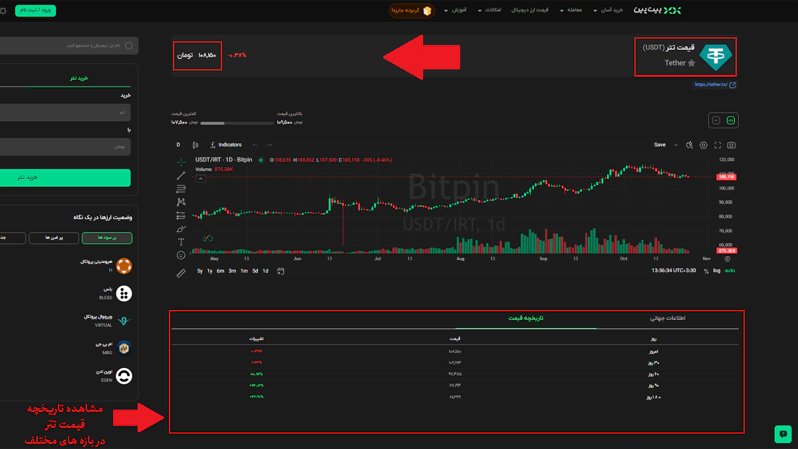
Task: Select the trend line drawing tool
Action: 181,176
